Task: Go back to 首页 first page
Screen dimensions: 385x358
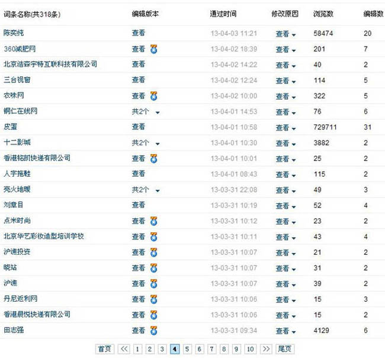Action: 104,349
